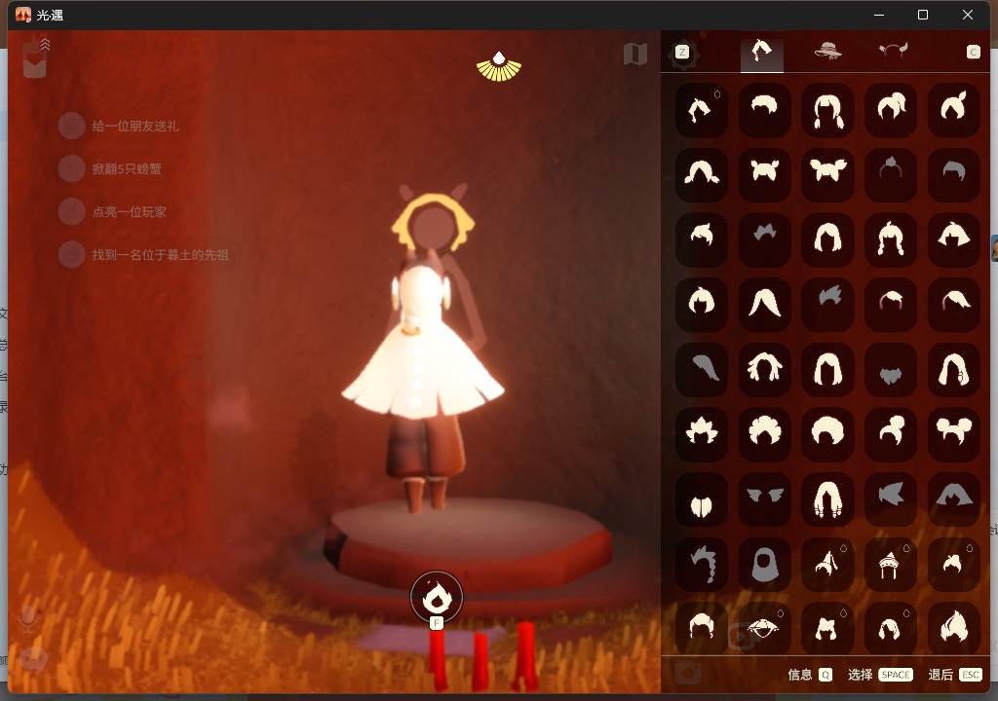
Task: Pick the two round mouse-ear buns hairstyle
Action: pyautogui.click(x=953, y=434)
